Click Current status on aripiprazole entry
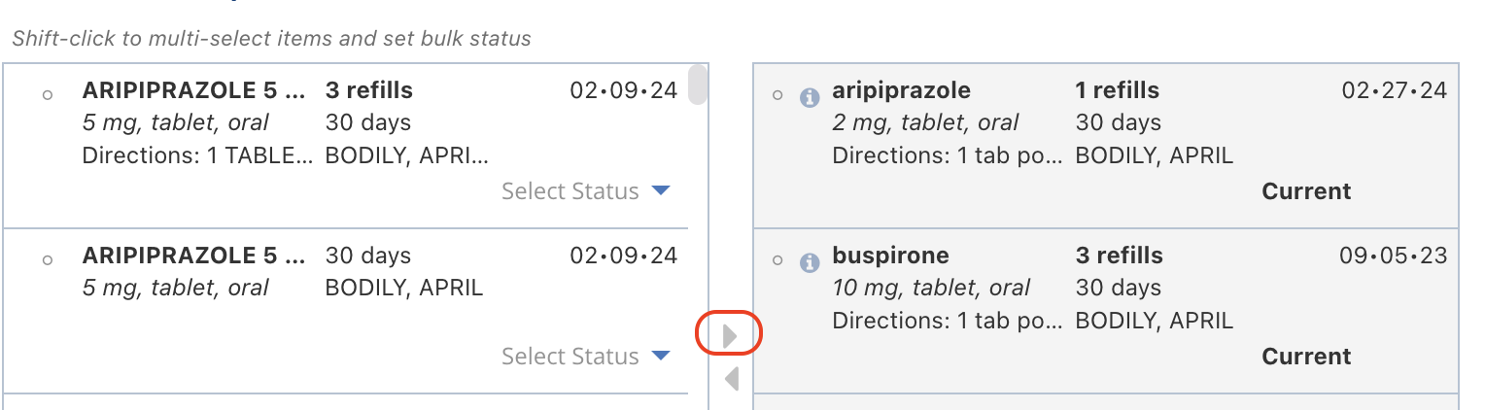 click(1306, 191)
